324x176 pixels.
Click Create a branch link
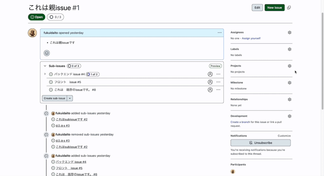240,122
